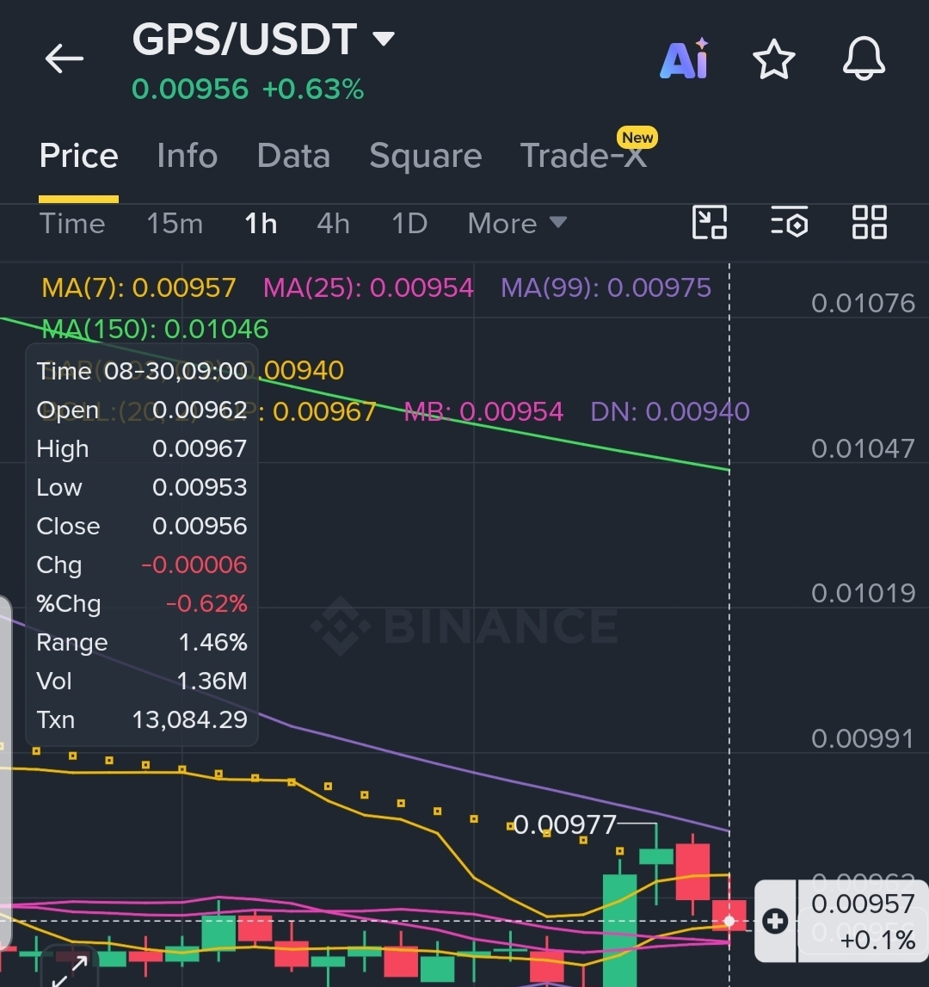
Task: Tap the +0.63% daily change
Action: pos(313,89)
